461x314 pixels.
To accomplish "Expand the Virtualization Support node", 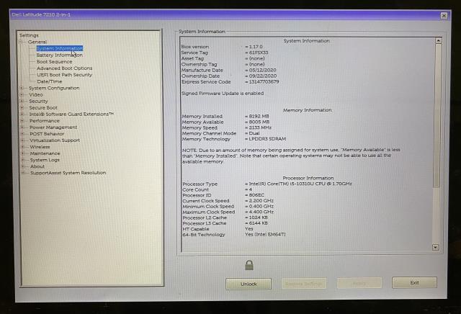I will (x=22, y=140).
